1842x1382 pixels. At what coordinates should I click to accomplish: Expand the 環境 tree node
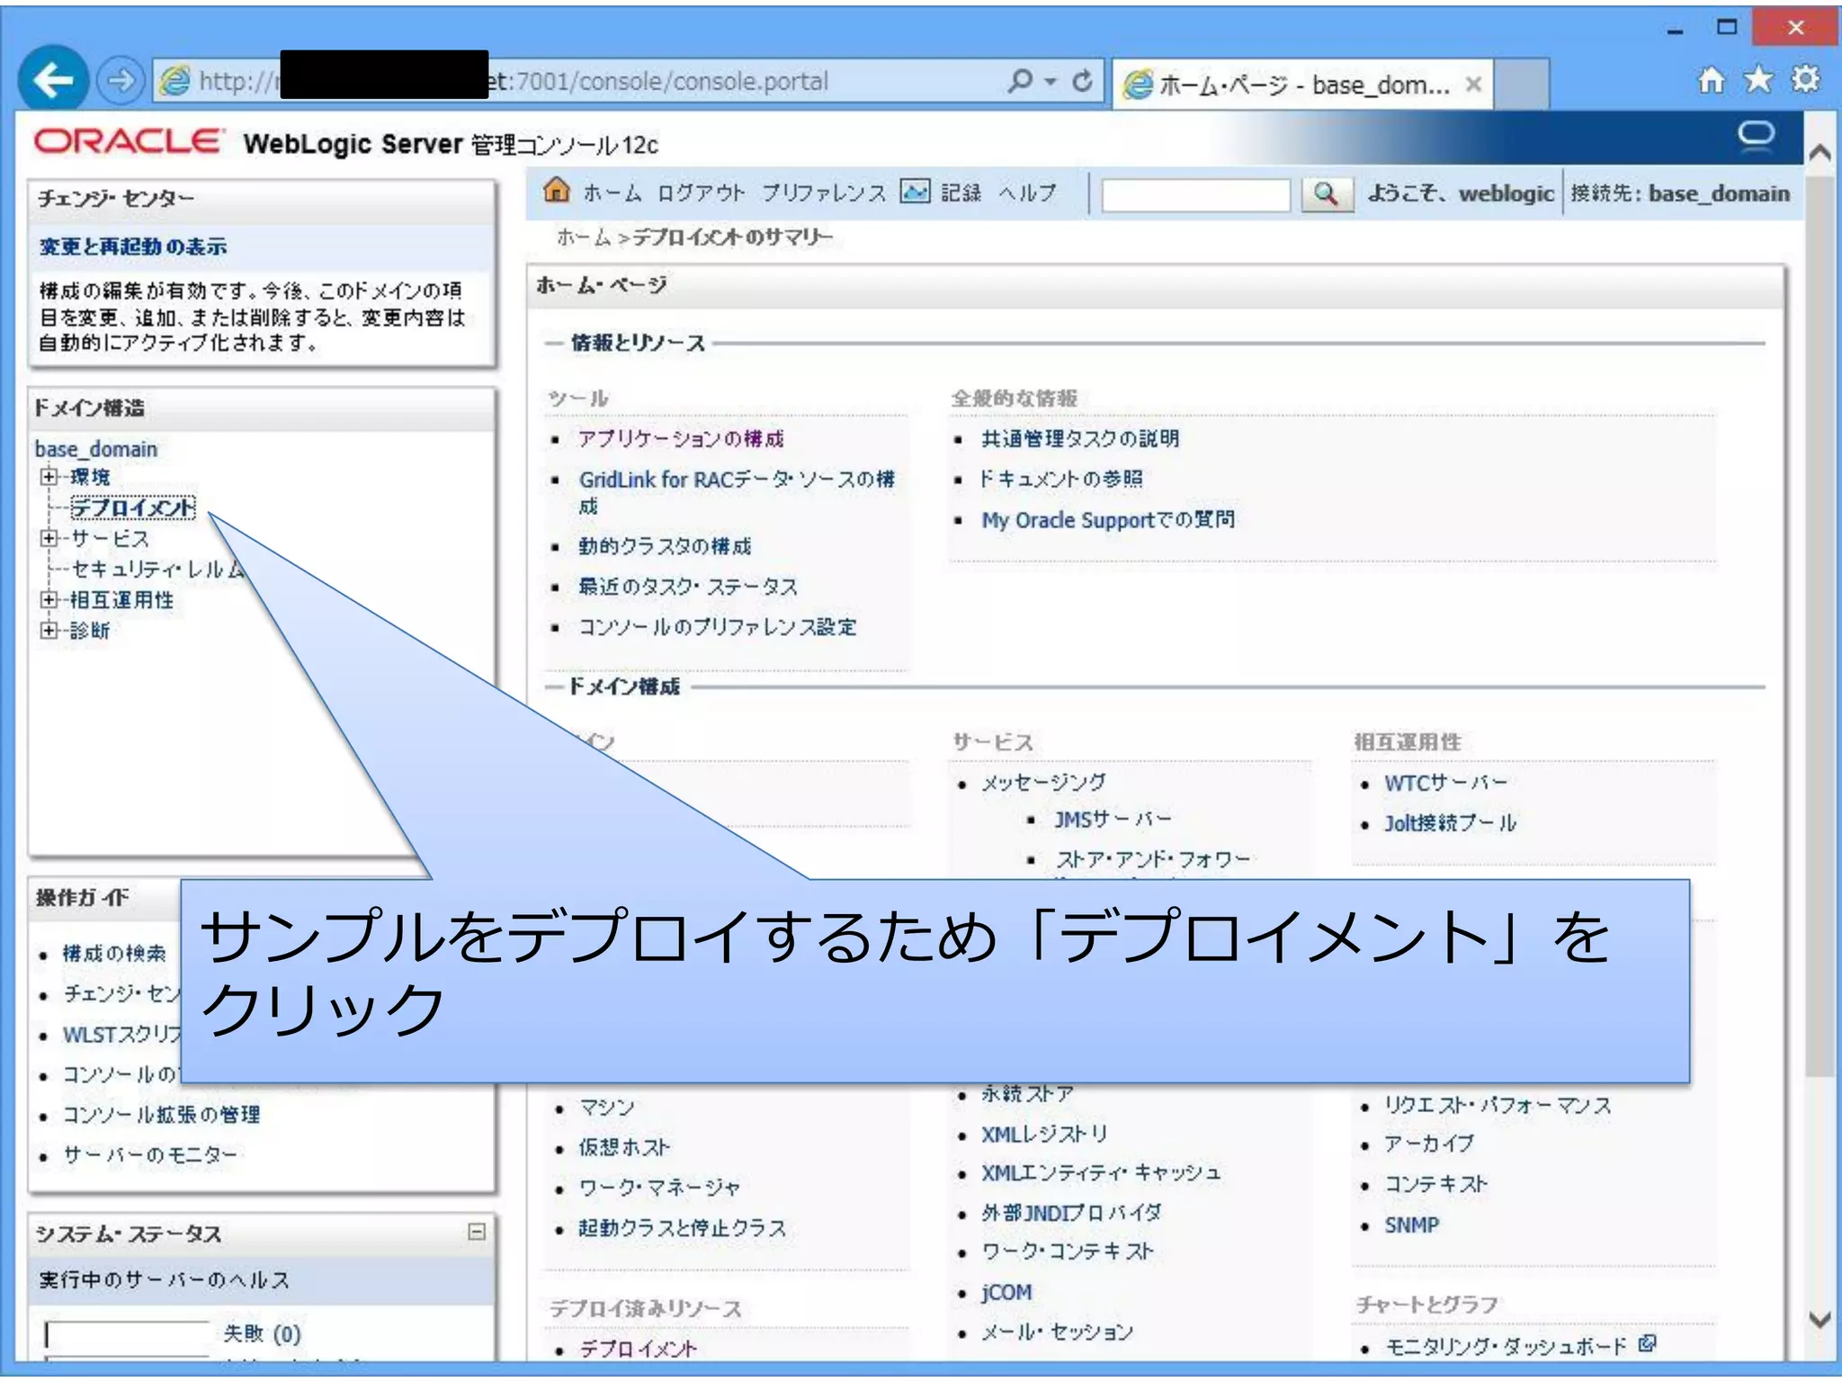pos(49,477)
